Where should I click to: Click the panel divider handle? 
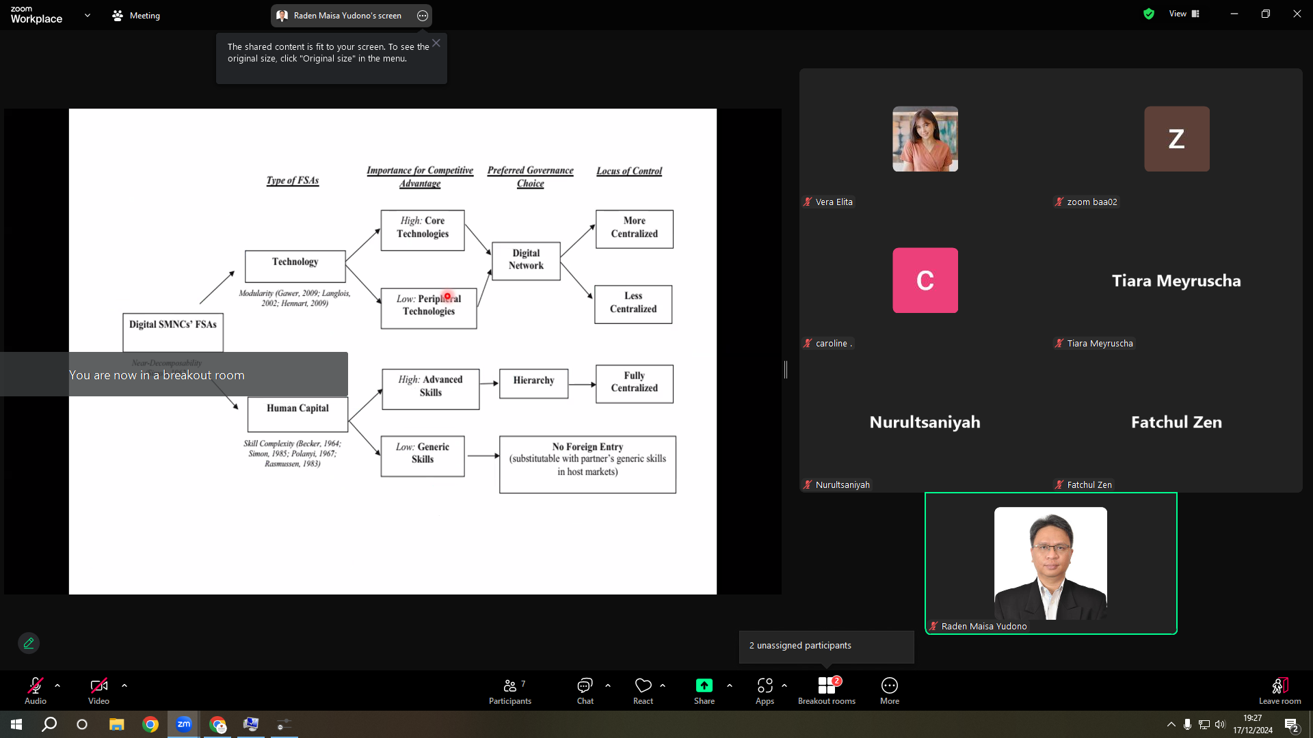coord(786,370)
